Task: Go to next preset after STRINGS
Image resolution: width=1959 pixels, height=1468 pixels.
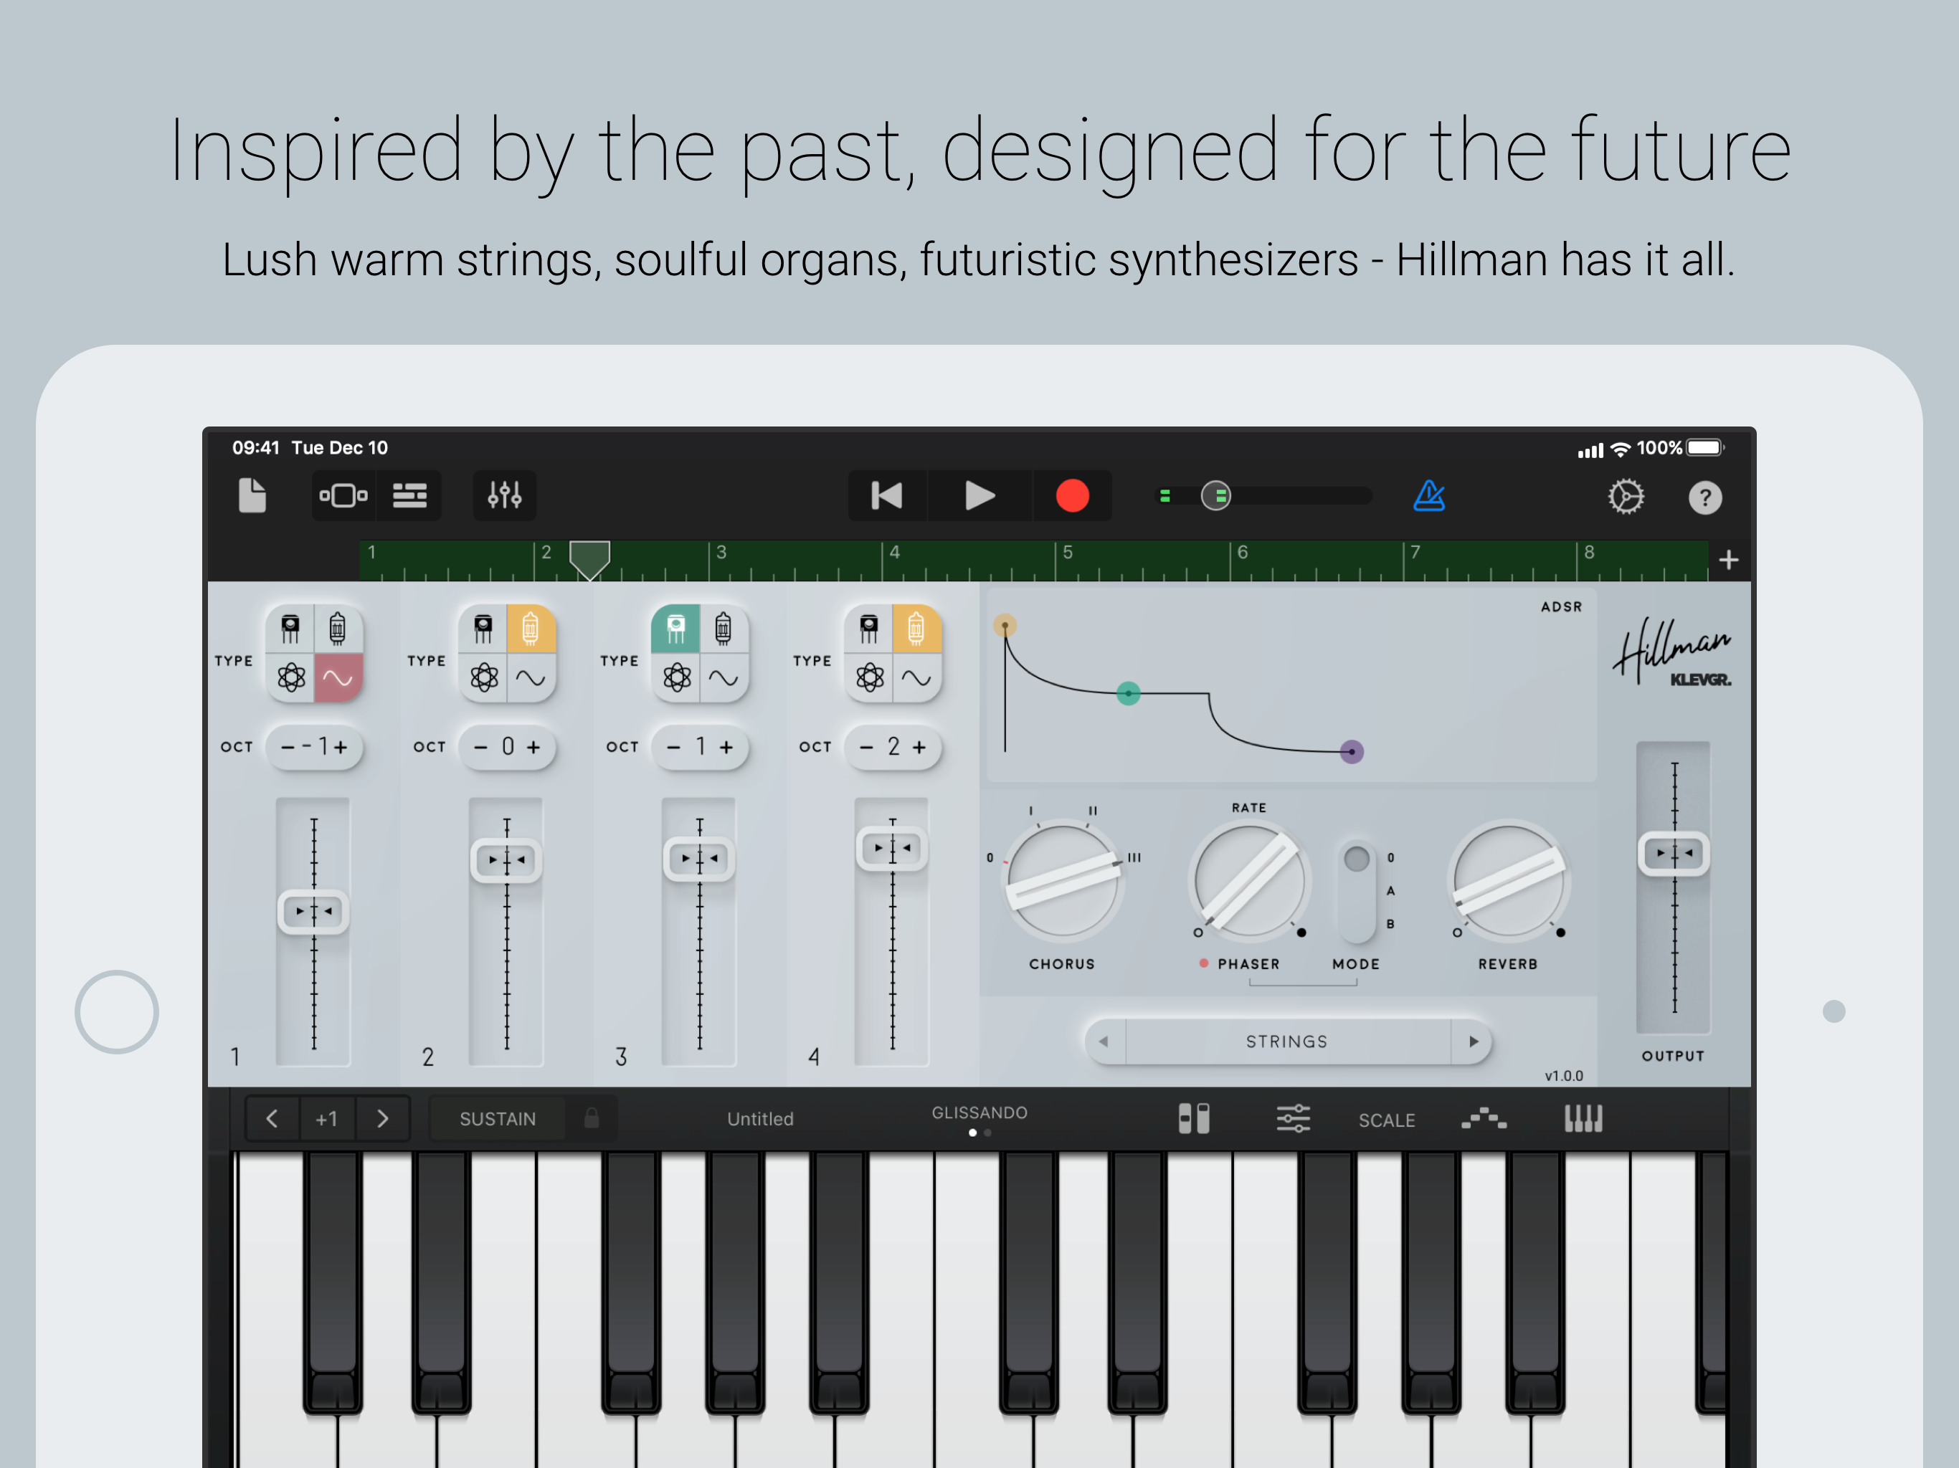Action: (1473, 1042)
